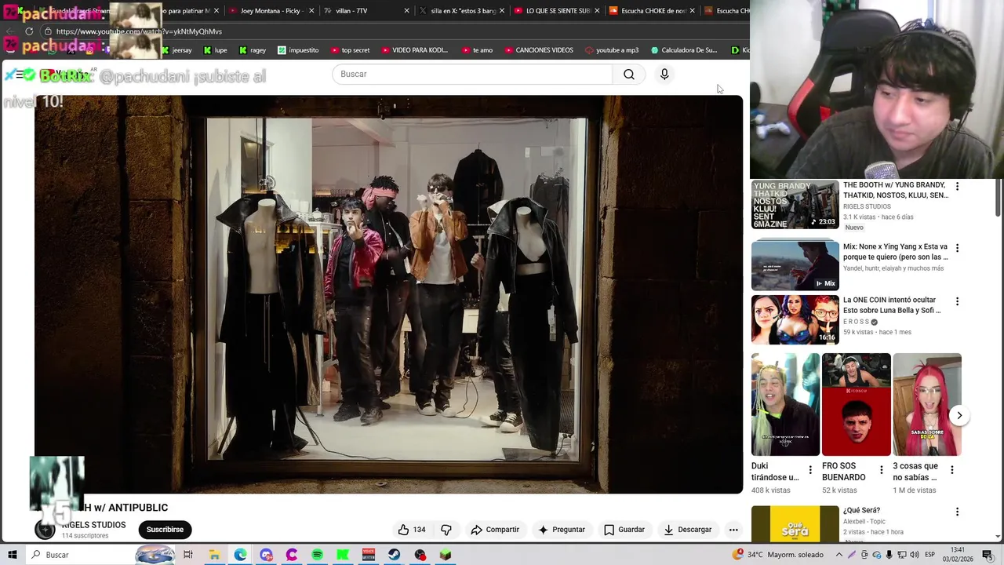Viewport: 1004px width, 565px height.
Task: Open Kick green app on taskbar
Action: [x=343, y=555]
